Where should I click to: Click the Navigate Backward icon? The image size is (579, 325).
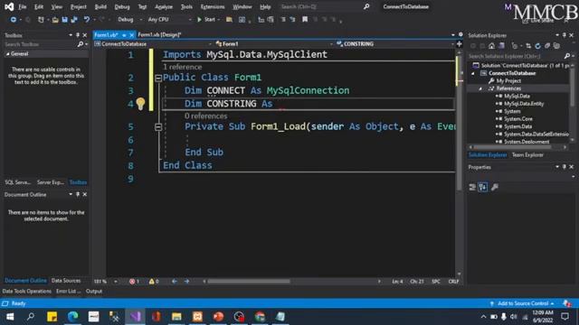[13, 20]
